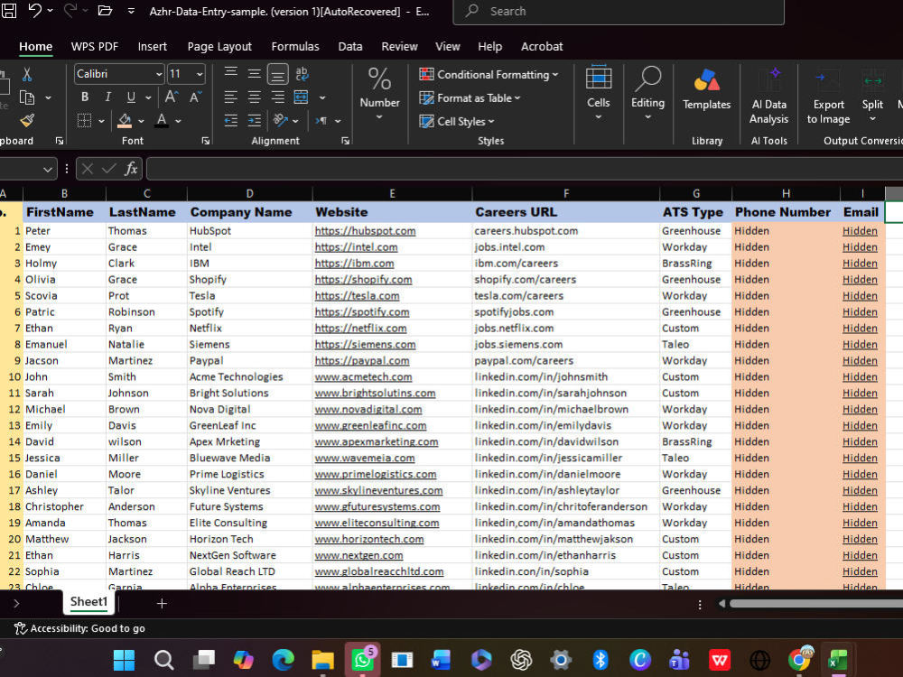Click Export to Image
903x677 pixels.
pos(828,96)
